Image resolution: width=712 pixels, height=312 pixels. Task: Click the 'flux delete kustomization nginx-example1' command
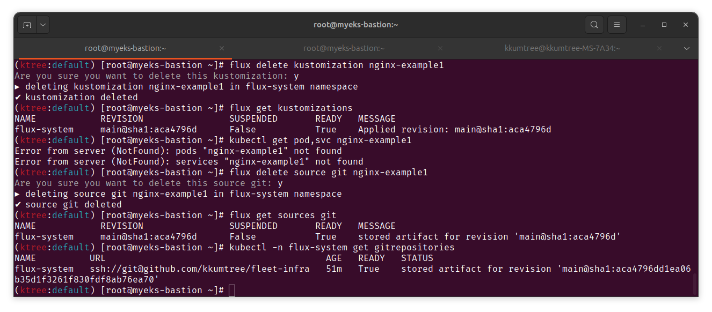[x=336, y=65]
